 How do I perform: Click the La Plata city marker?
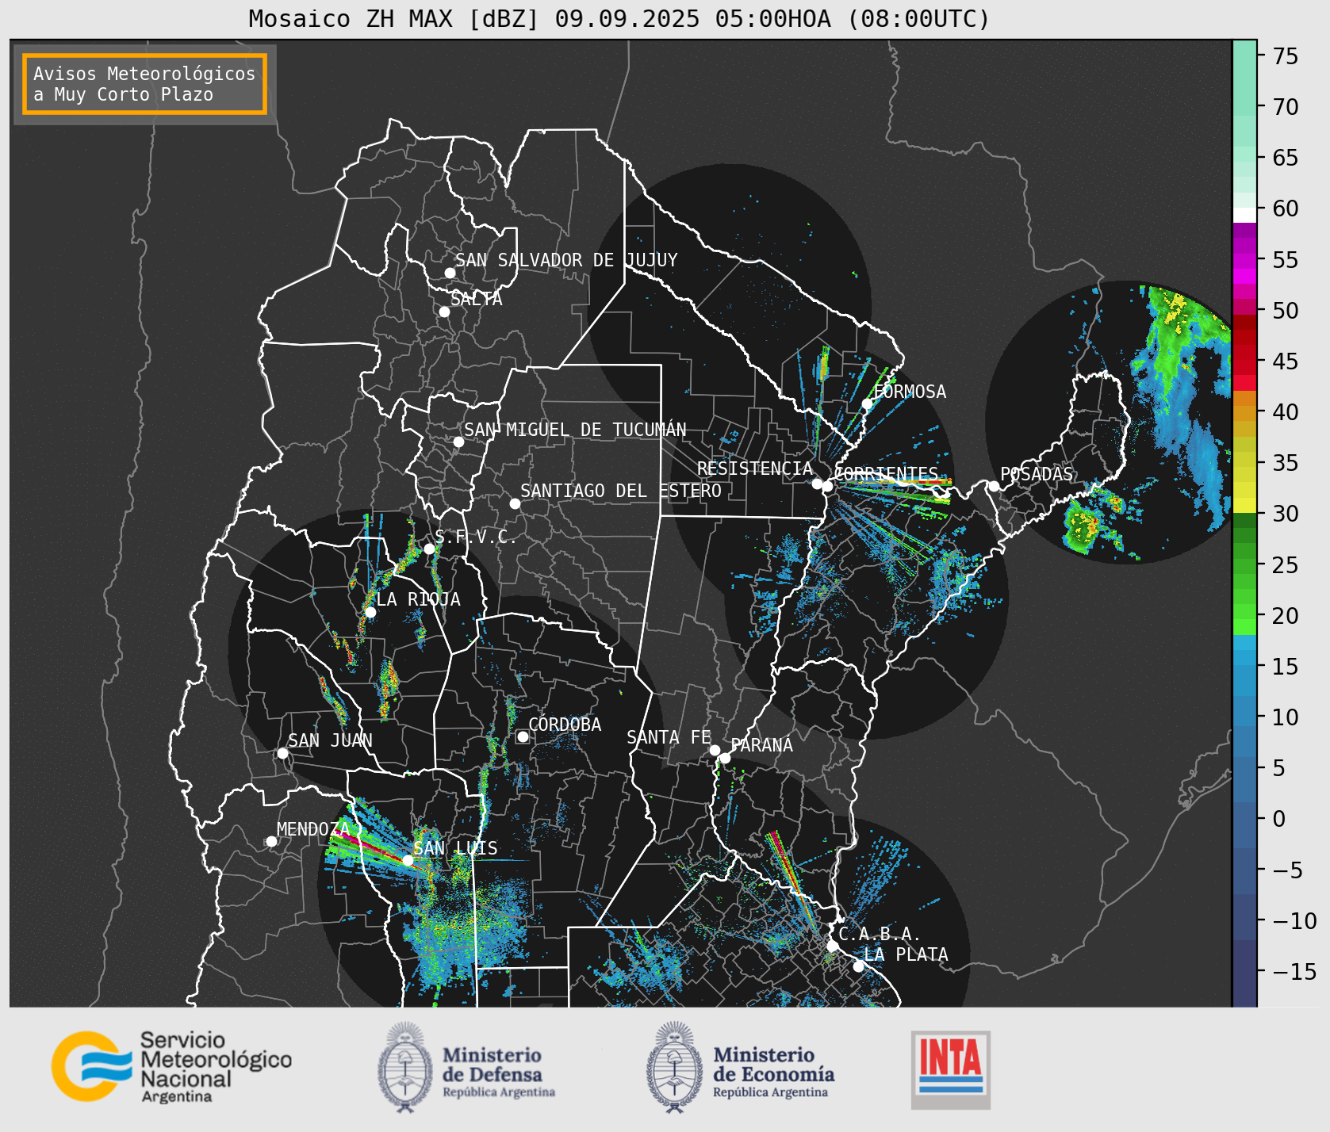pyautogui.click(x=858, y=966)
